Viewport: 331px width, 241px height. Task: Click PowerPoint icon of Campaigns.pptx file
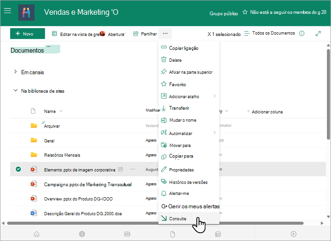(x=34, y=184)
